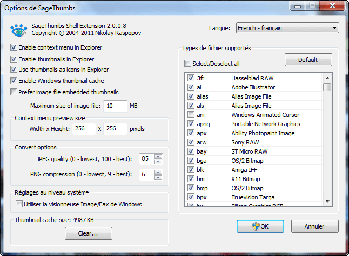Select the Hasselblad RAW description text
Viewport: 349px width, 256px height.
[x=252, y=78]
